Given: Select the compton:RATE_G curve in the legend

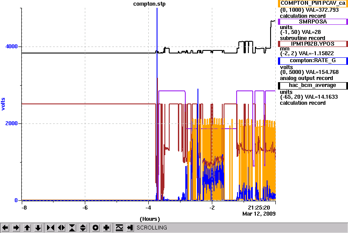Looking at the screenshot, I should pyautogui.click(x=313, y=61).
